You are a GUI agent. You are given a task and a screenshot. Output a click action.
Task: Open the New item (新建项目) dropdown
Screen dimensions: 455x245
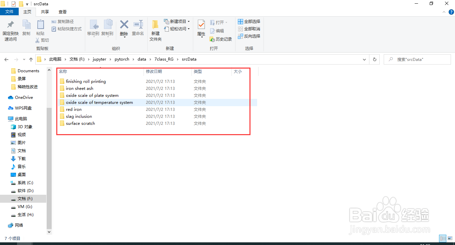click(177, 21)
